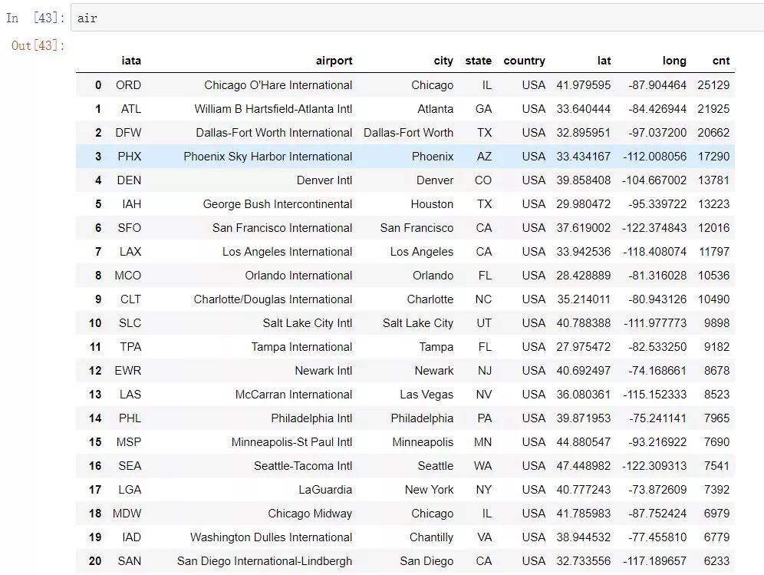This screenshot has width=764, height=575.
Task: Click the 'cnt' column header
Action: (x=721, y=61)
